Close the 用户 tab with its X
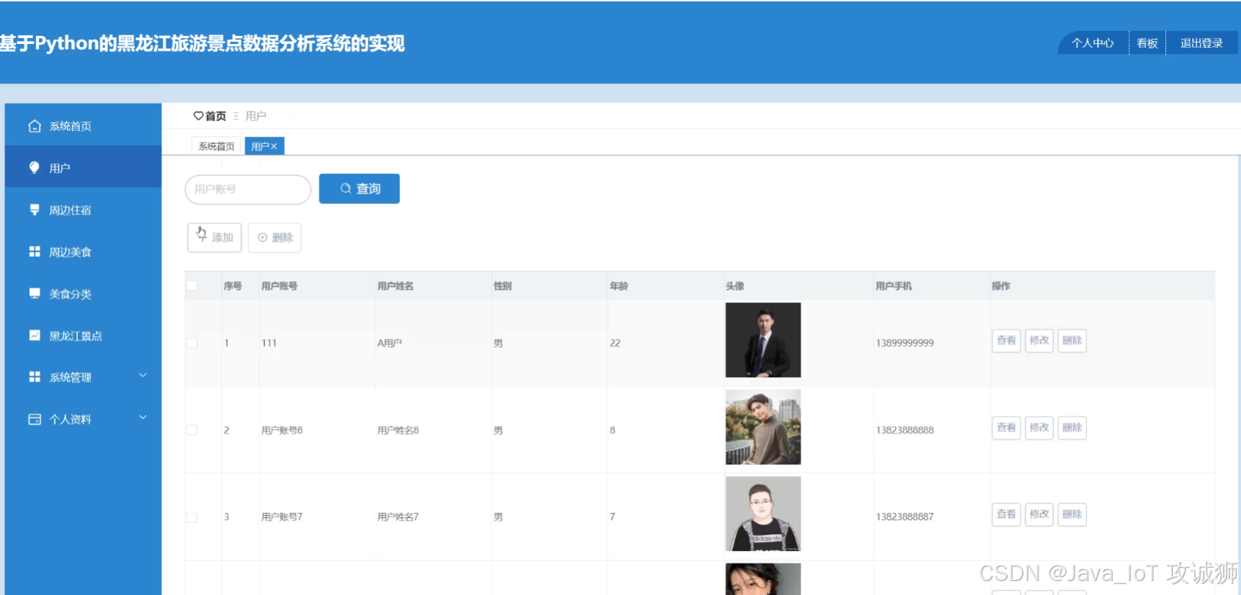Screen dimensions: 1241x595 point(274,147)
